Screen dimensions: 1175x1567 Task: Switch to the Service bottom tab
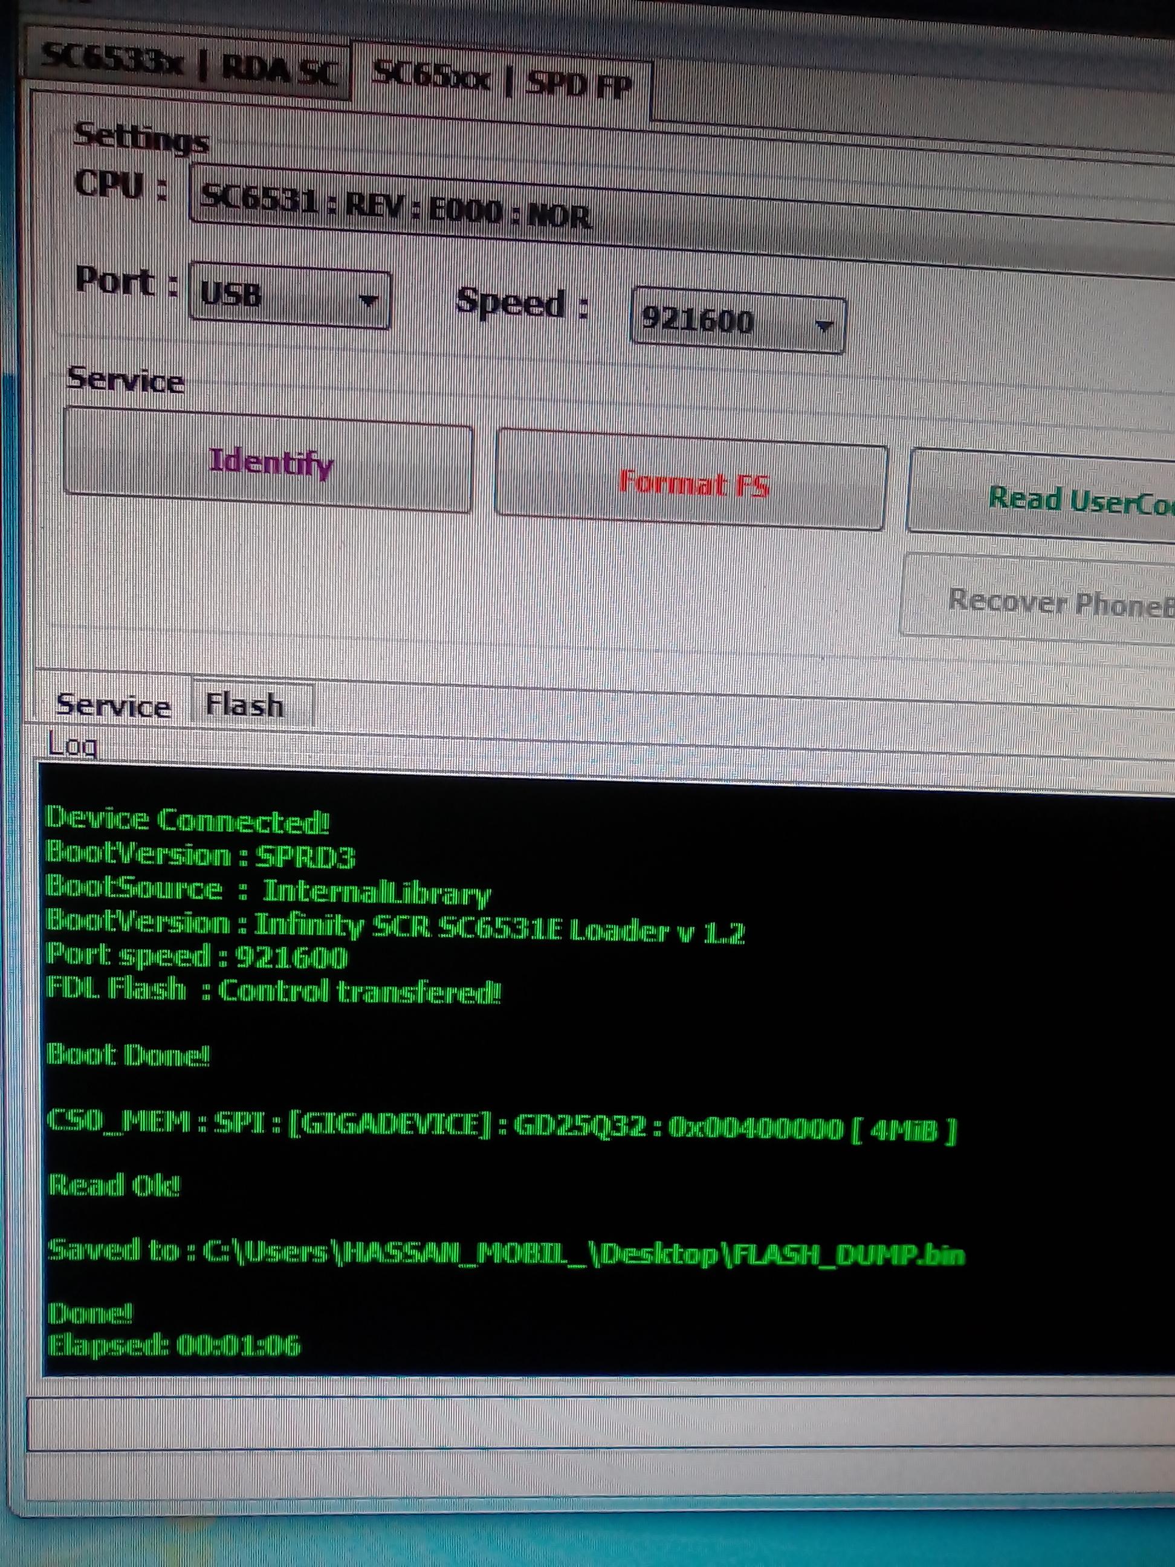[x=113, y=706]
